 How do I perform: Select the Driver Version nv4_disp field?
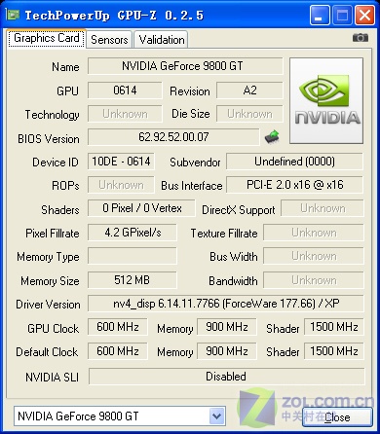click(226, 304)
